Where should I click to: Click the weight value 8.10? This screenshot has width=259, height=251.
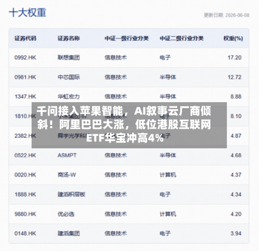coord(236,116)
